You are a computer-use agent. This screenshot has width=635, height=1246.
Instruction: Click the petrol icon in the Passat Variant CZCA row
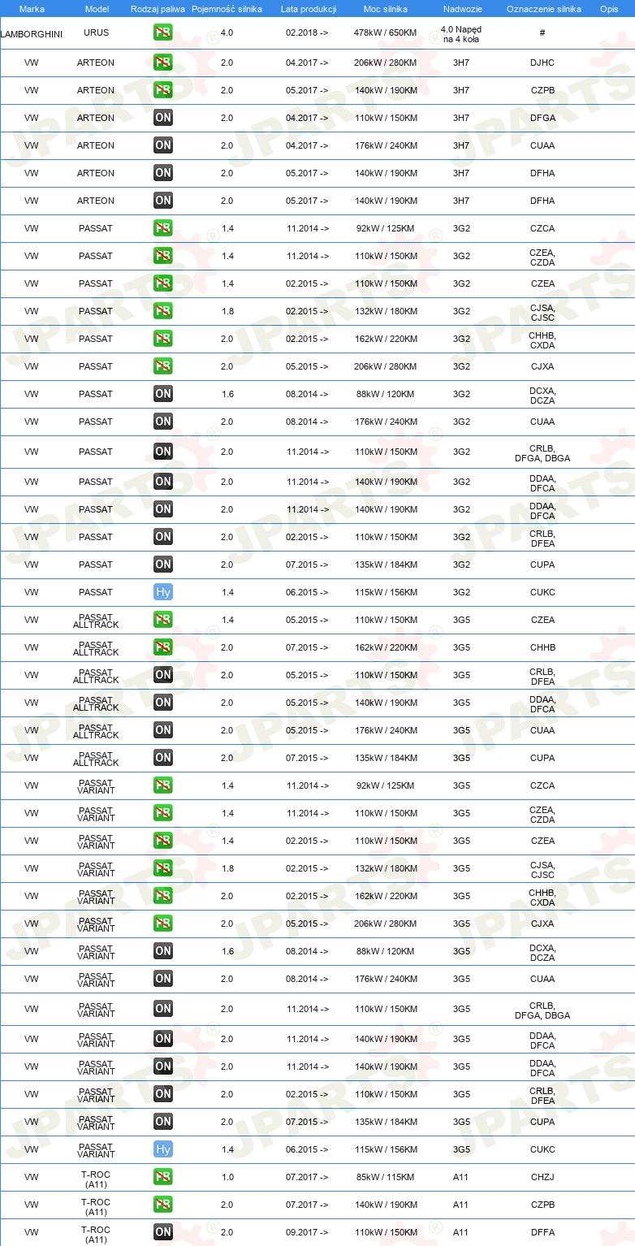163,785
